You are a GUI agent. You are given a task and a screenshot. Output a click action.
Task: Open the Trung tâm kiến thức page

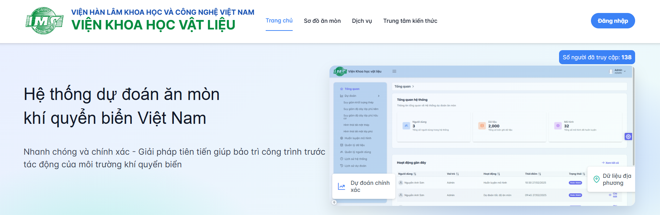point(410,21)
